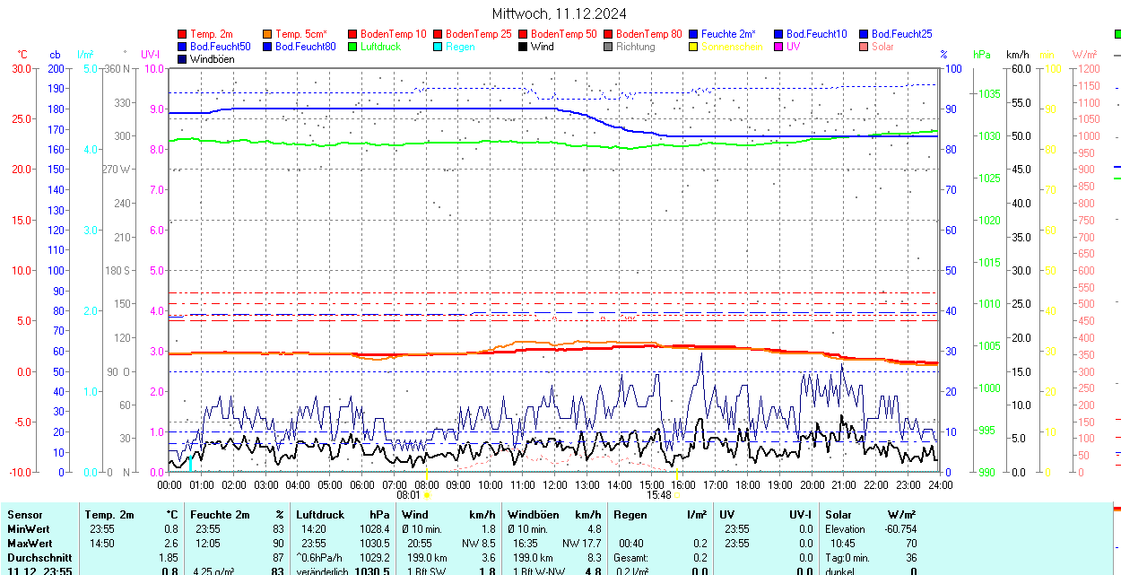This screenshot has width=1121, height=575.
Task: Select the hPa axis unit label
Action: click(x=982, y=55)
